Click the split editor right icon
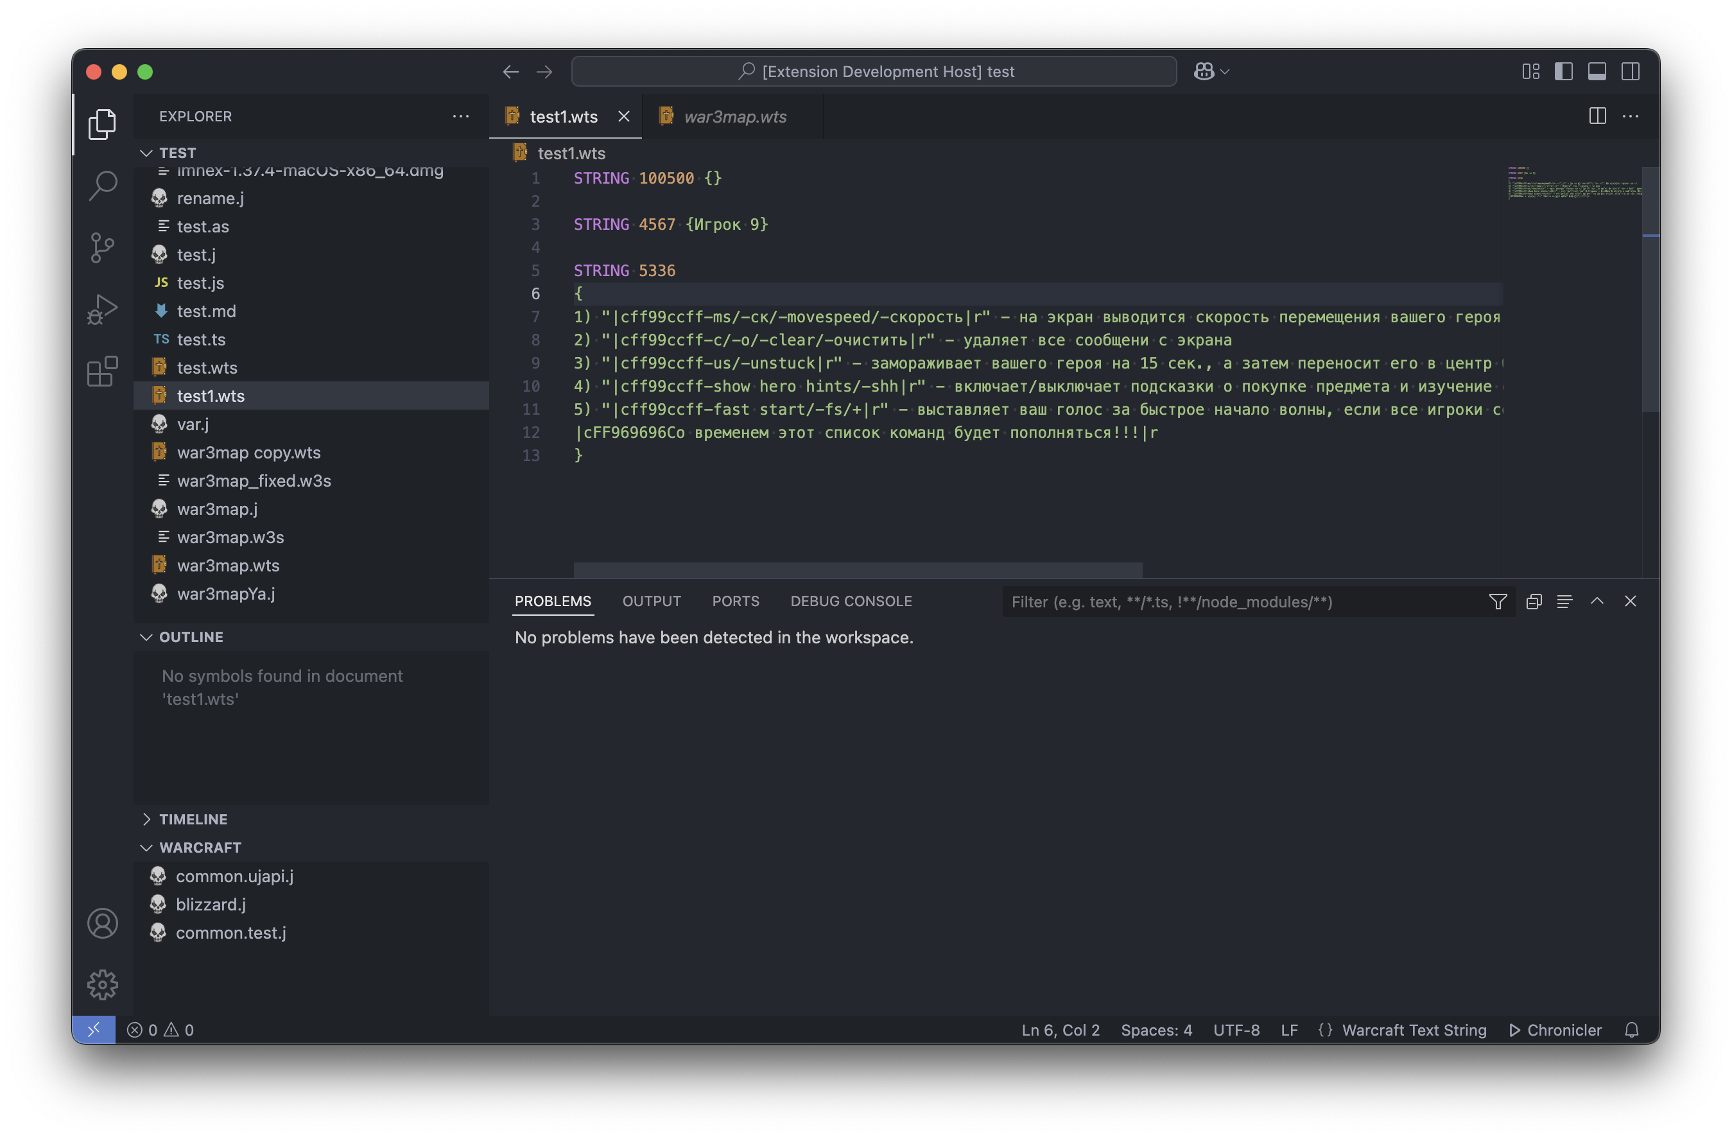This screenshot has width=1732, height=1139. tap(1597, 116)
